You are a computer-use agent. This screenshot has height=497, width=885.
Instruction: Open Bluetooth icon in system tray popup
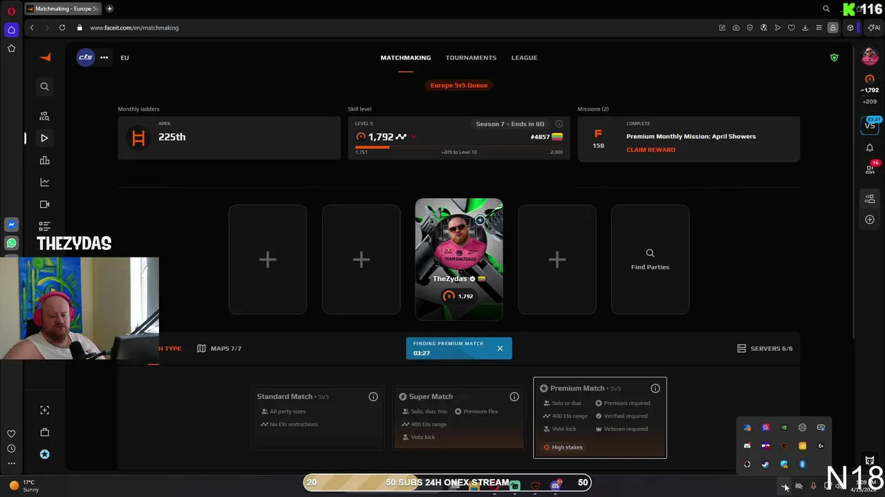click(x=802, y=465)
